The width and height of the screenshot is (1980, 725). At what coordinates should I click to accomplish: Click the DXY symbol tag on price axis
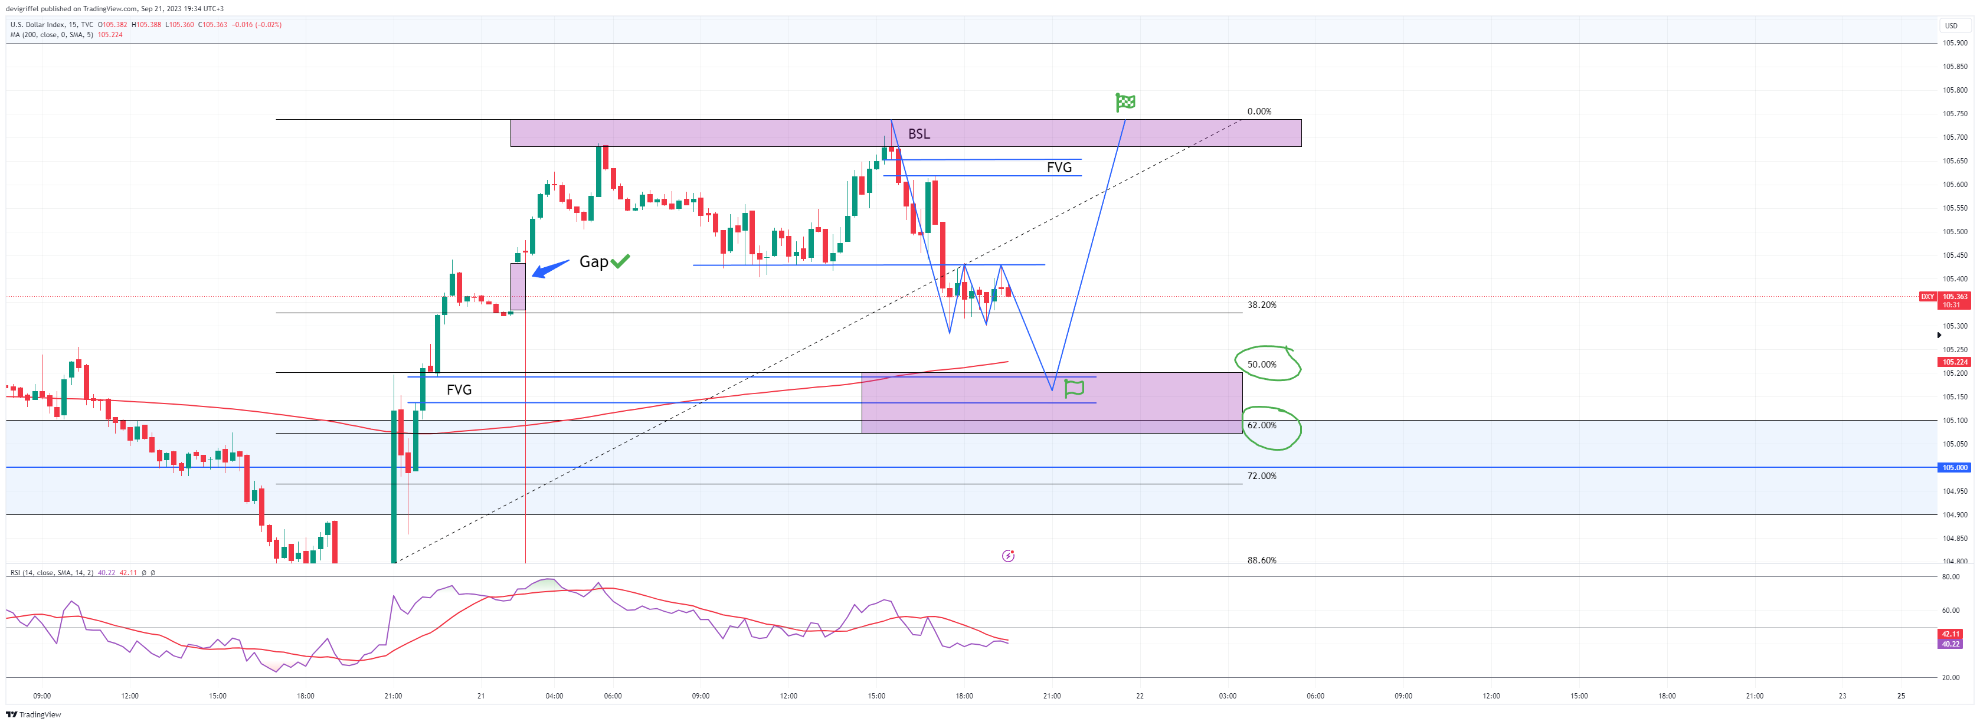[x=1927, y=297]
